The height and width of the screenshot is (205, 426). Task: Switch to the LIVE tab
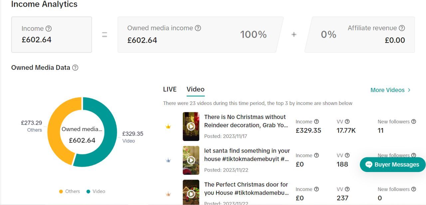[x=170, y=89]
